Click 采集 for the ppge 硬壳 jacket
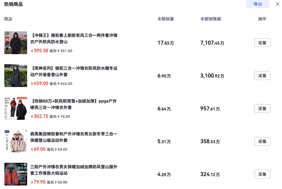 [x=262, y=108]
